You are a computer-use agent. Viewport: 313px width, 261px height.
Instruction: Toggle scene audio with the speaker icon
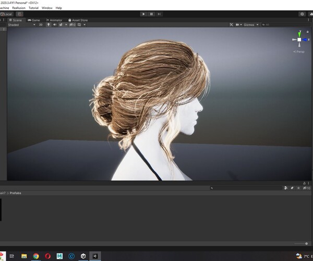coord(54,25)
